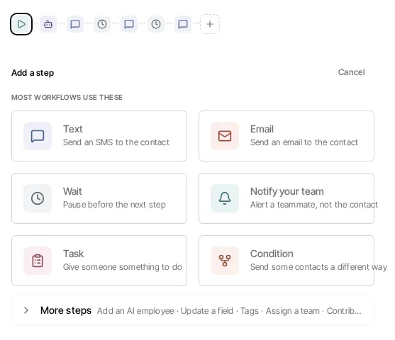The height and width of the screenshot is (340, 395).
Task: Add a Condition step
Action: [286, 261]
